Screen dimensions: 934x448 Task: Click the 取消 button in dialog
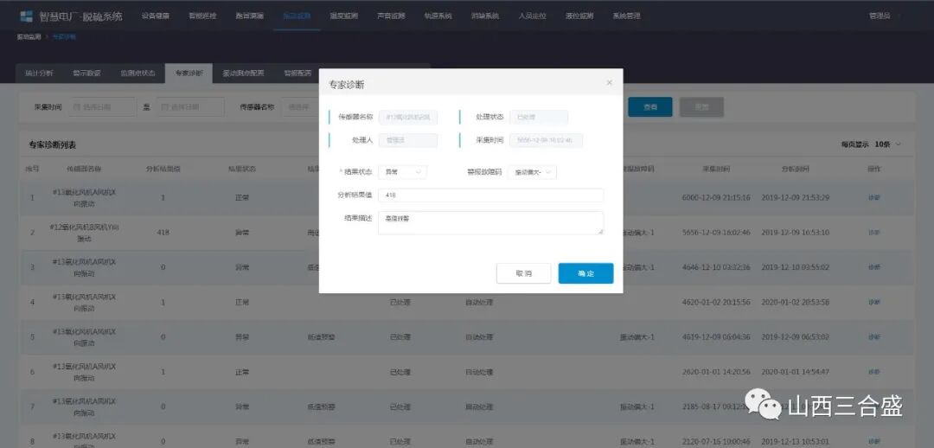tap(523, 273)
